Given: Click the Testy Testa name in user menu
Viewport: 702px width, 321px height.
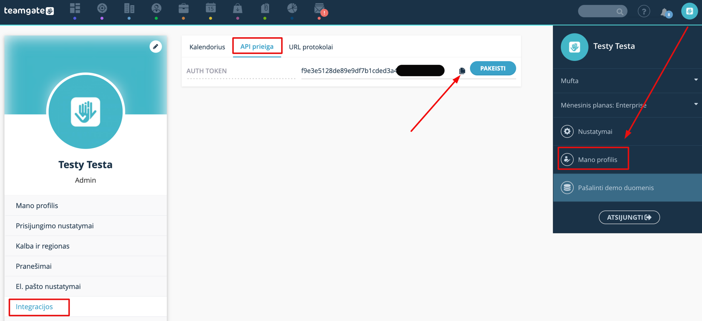Looking at the screenshot, I should [x=614, y=46].
